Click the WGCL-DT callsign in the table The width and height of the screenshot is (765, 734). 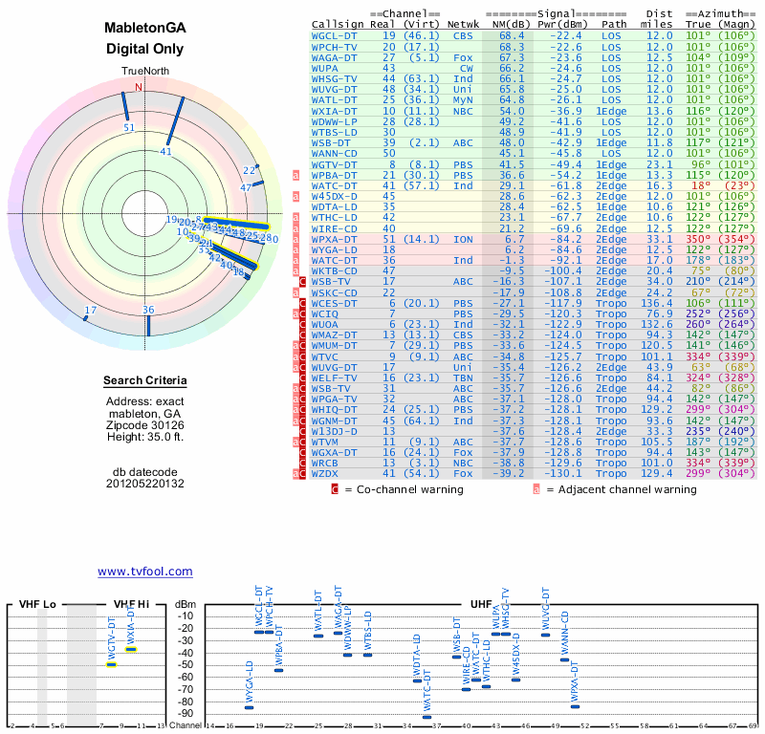[334, 36]
